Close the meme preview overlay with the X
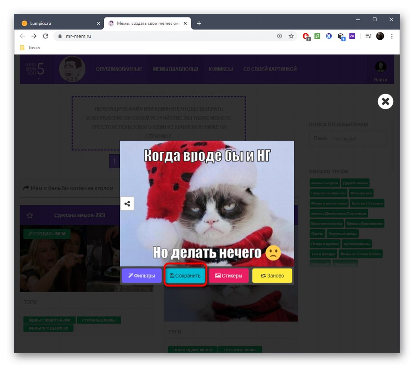The height and width of the screenshot is (367, 414). click(385, 102)
